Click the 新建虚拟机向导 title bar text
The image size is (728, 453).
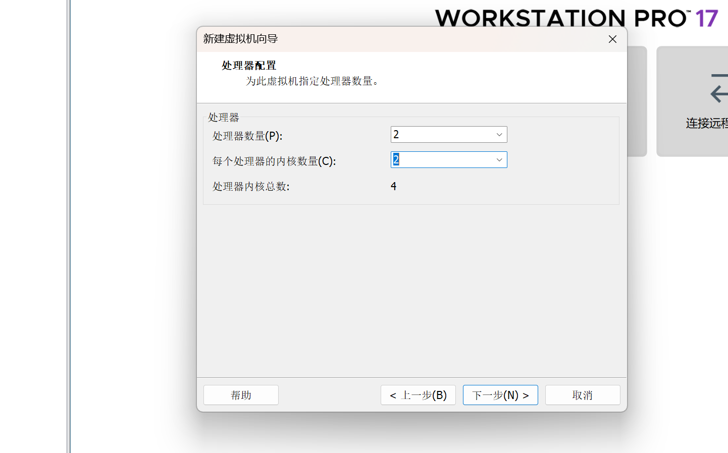click(240, 39)
